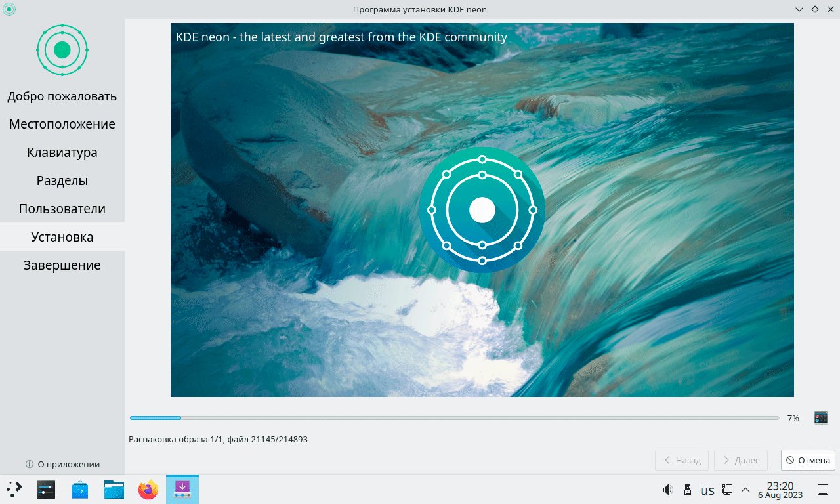The width and height of the screenshot is (840, 504).
Task: Open Discover software center from the taskbar
Action: [x=80, y=490]
